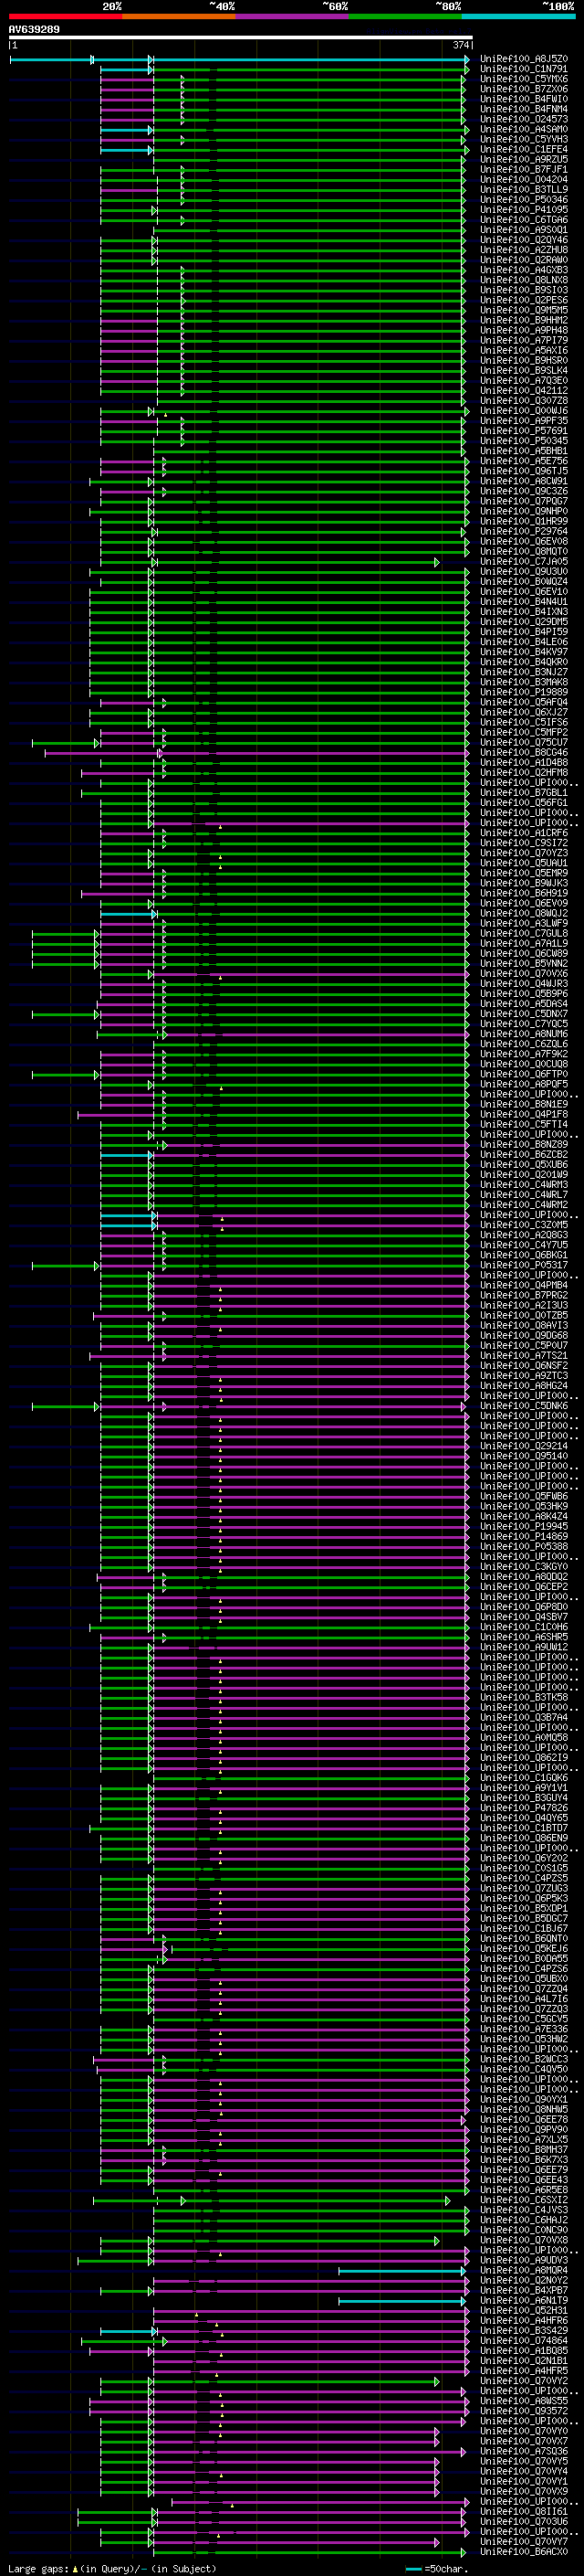Open hit UniRef100_C5YMX6
The width and height of the screenshot is (584, 2576).
point(524,79)
